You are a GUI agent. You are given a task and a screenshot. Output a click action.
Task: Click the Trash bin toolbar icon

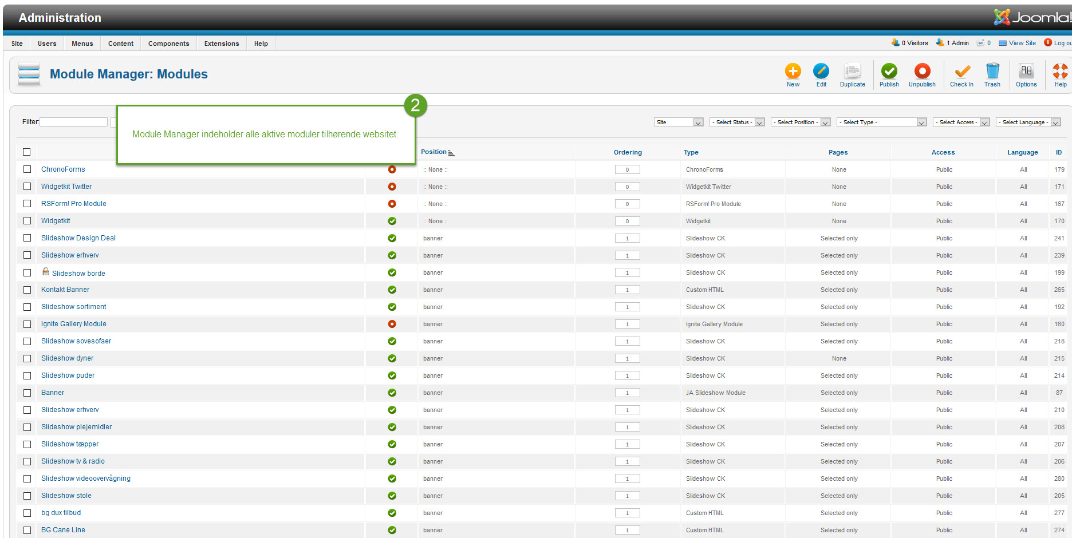[992, 71]
